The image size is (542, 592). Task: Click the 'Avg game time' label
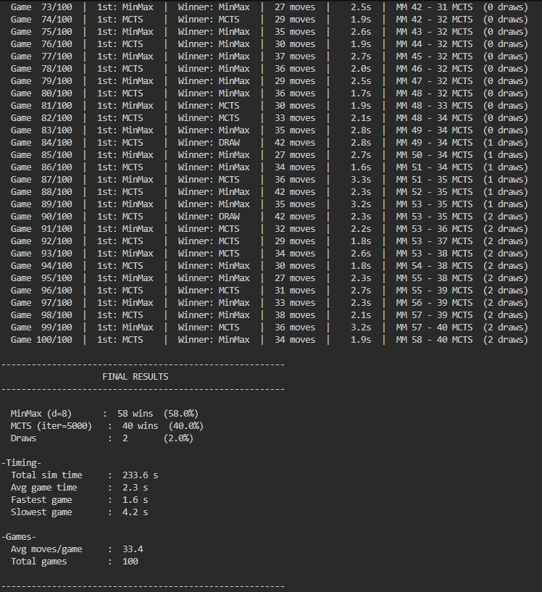click(x=43, y=488)
